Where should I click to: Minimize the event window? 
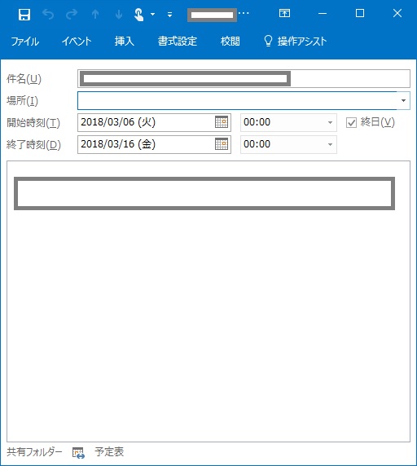click(323, 14)
